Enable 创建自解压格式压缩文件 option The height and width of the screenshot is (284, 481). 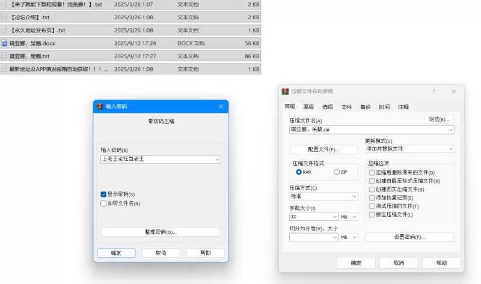click(x=372, y=181)
